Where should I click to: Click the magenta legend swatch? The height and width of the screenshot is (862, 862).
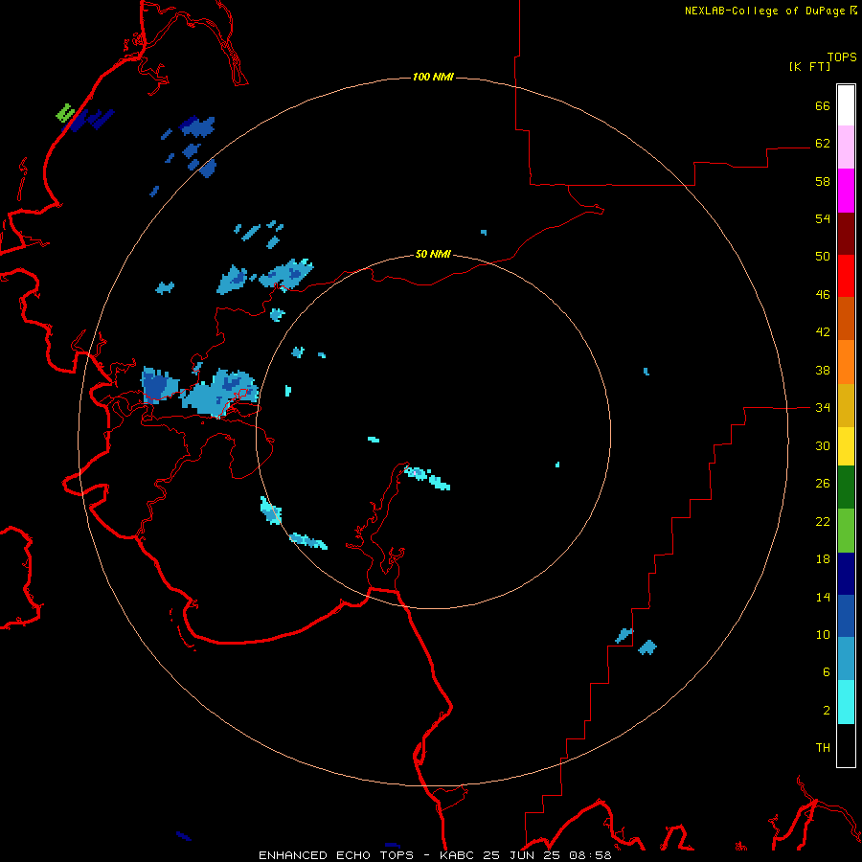pyautogui.click(x=846, y=191)
